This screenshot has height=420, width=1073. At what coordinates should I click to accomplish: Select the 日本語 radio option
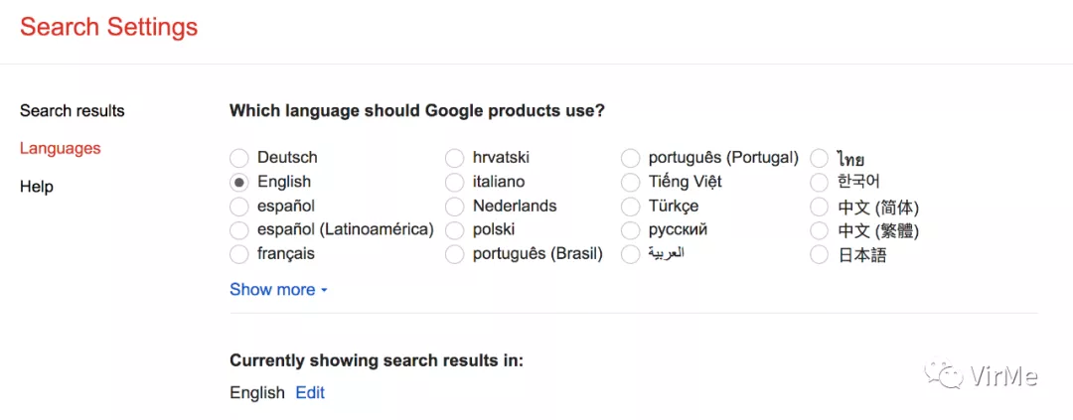(x=819, y=255)
